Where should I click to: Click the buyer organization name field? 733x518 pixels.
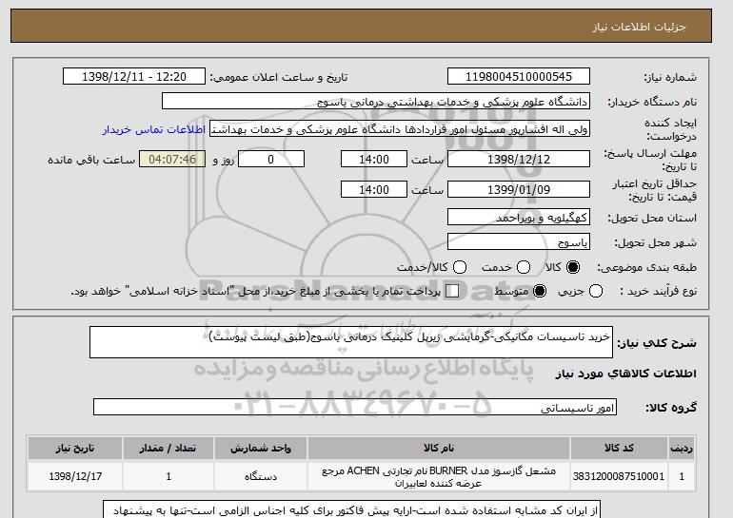click(x=376, y=102)
